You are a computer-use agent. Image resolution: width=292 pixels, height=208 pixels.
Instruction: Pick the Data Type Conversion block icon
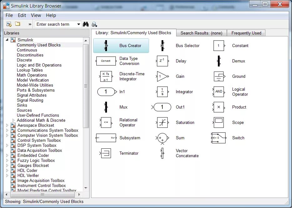click(105, 61)
